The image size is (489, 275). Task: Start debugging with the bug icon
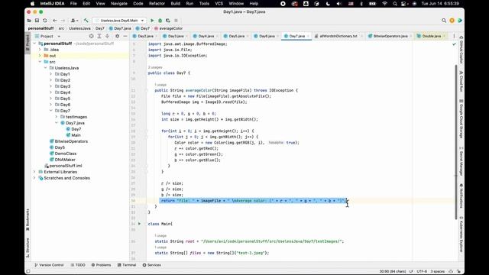tap(160, 21)
